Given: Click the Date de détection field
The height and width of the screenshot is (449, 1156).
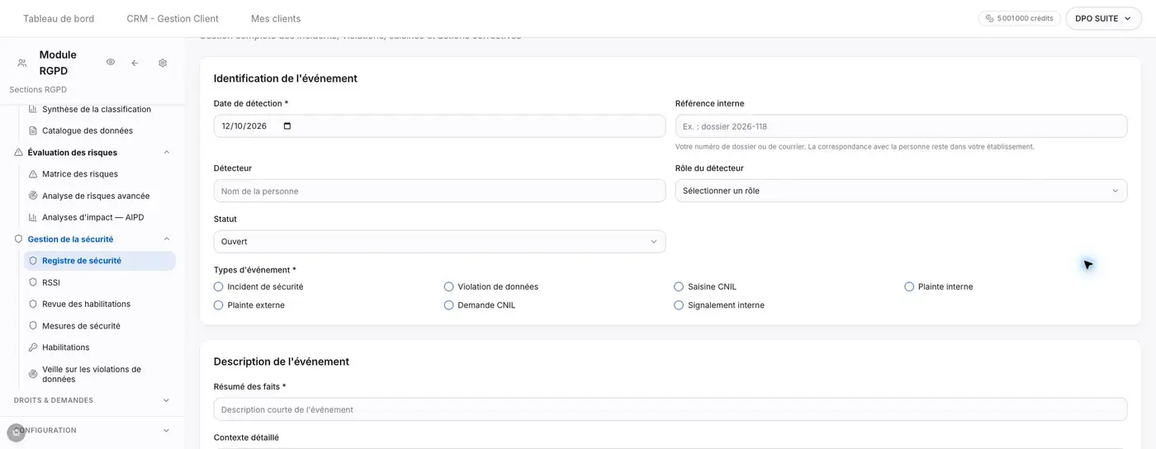Looking at the screenshot, I should pos(439,126).
